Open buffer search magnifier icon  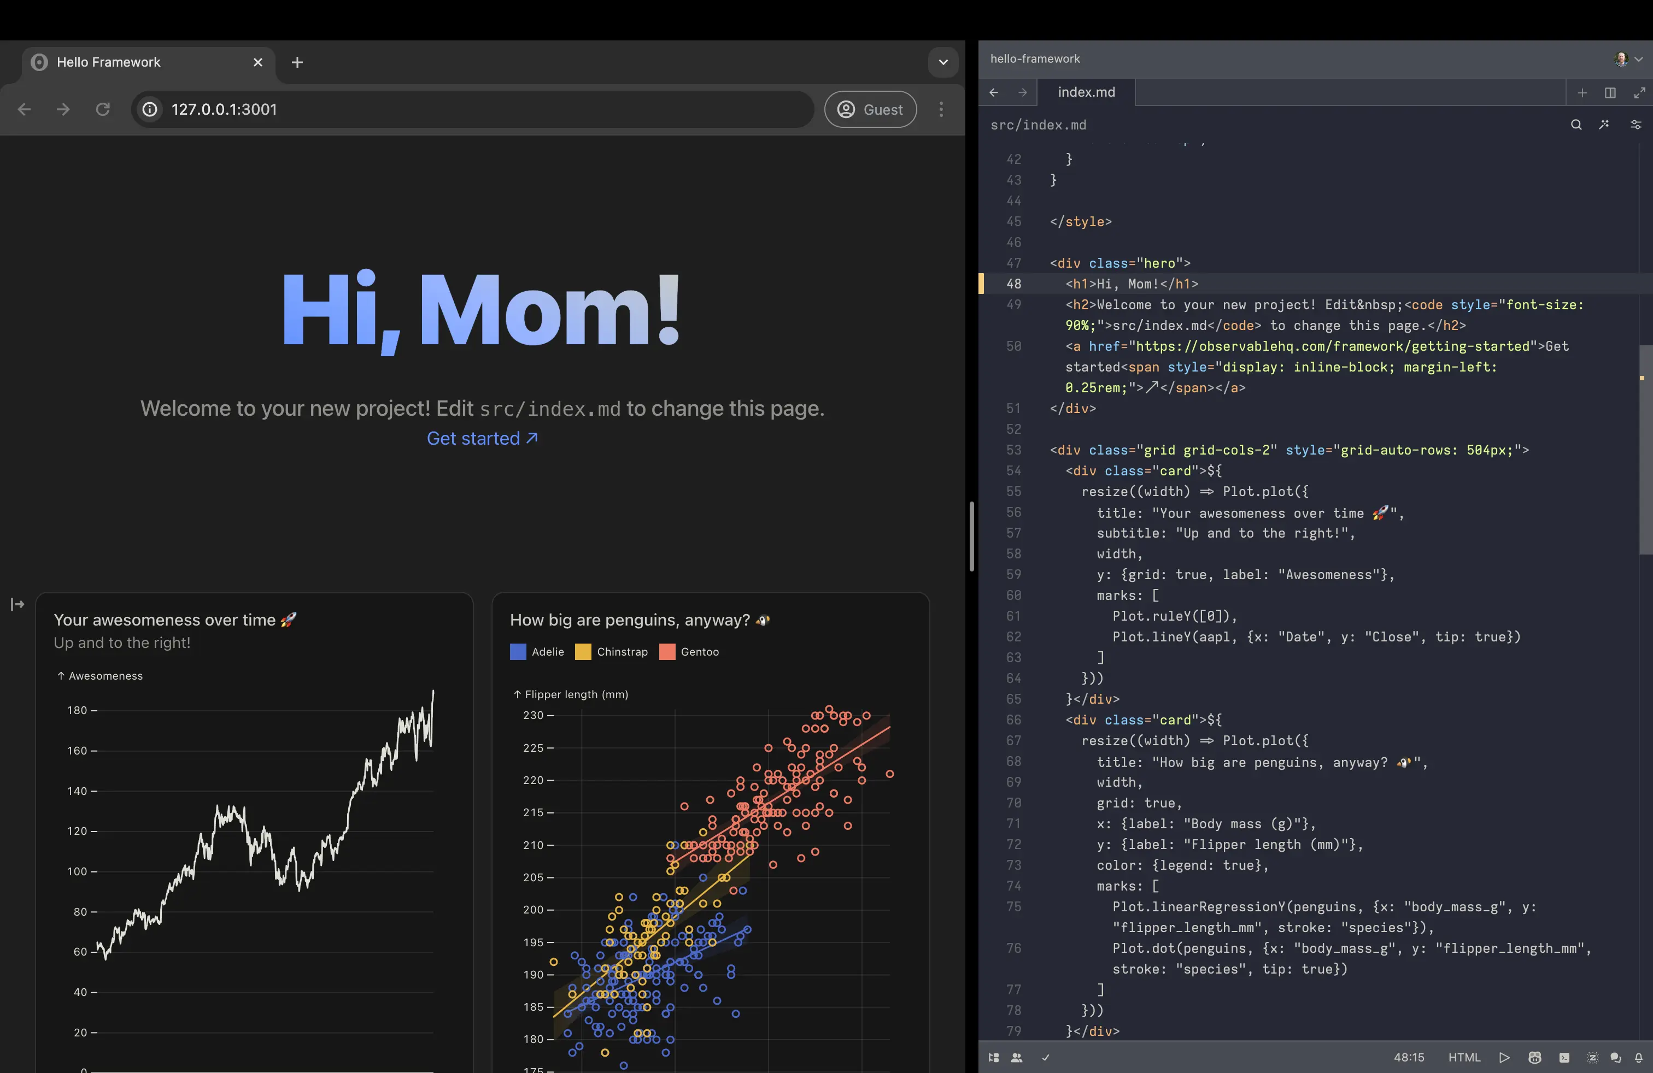[x=1576, y=125]
